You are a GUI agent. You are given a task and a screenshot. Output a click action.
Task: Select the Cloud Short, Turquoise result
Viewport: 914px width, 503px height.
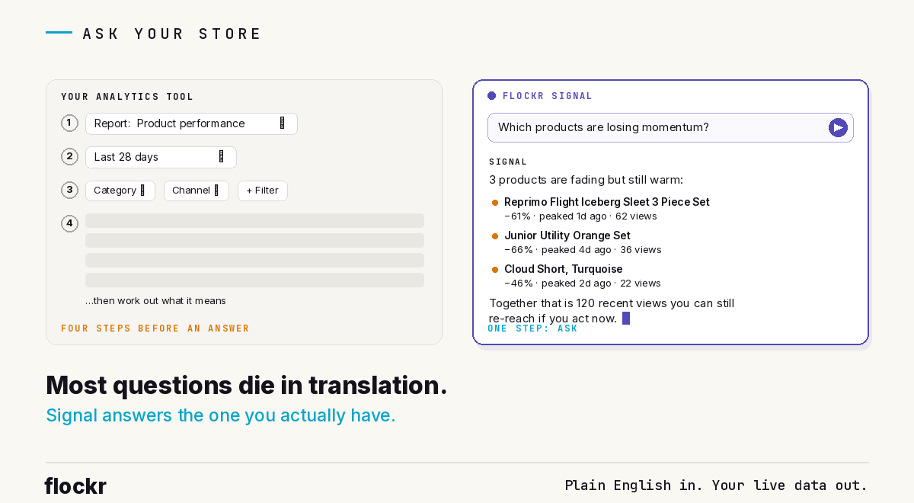[x=563, y=269]
